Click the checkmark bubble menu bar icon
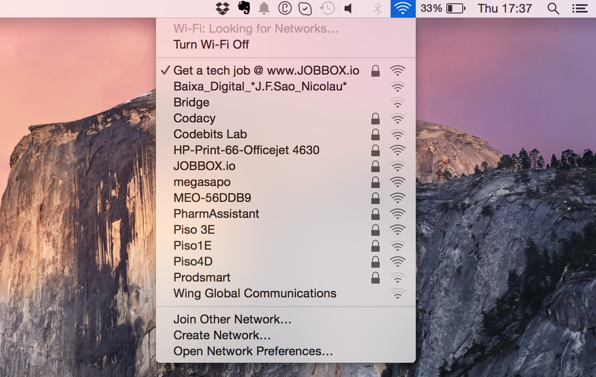 (x=305, y=8)
